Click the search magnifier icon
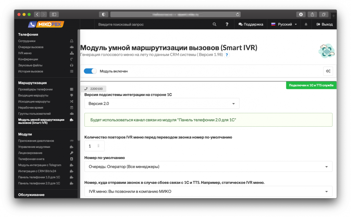Screen dimensions: 351x217 [215, 24]
